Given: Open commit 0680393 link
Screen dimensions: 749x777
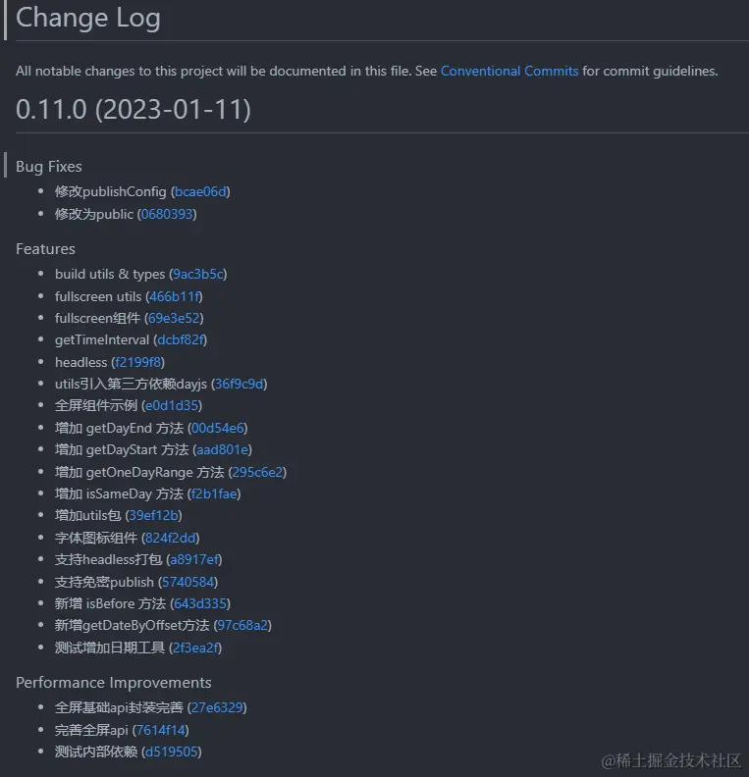Looking at the screenshot, I should 167,214.
